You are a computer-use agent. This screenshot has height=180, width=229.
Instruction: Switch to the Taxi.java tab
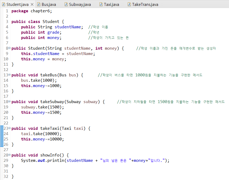109,4
